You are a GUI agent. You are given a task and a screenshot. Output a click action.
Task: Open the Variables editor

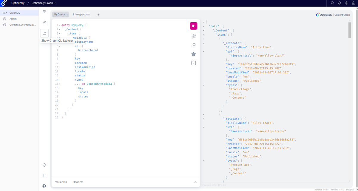click(x=61, y=182)
